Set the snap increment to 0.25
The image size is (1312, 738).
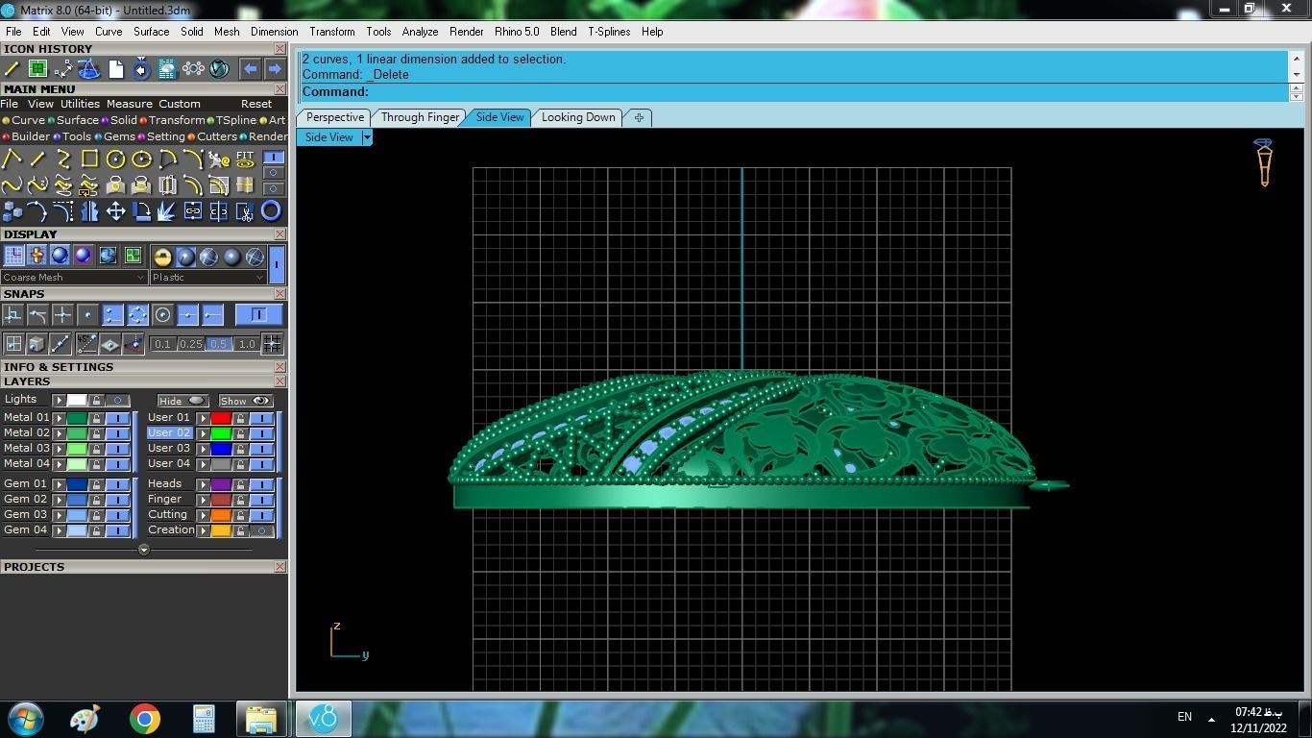tap(191, 344)
